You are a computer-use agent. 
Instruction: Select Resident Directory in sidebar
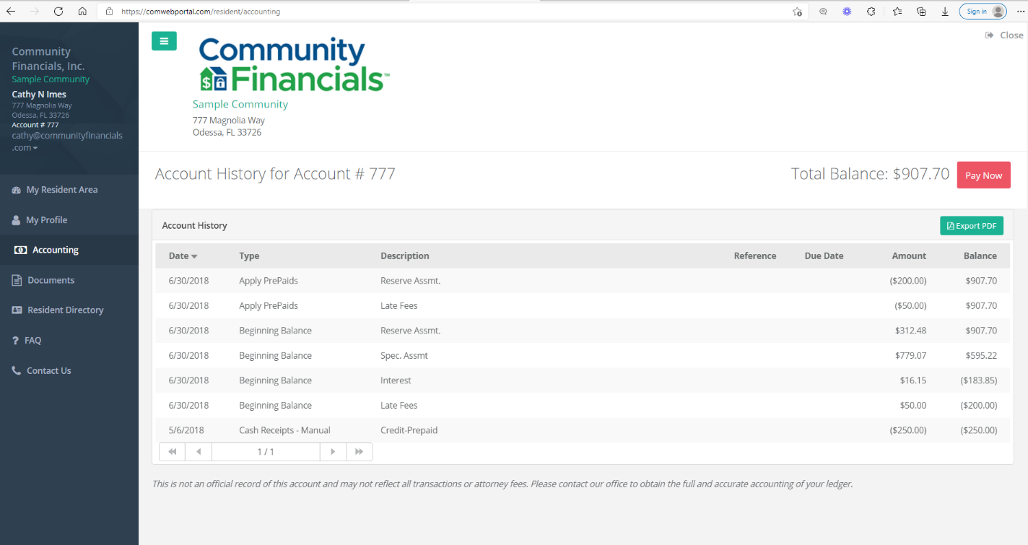click(65, 310)
